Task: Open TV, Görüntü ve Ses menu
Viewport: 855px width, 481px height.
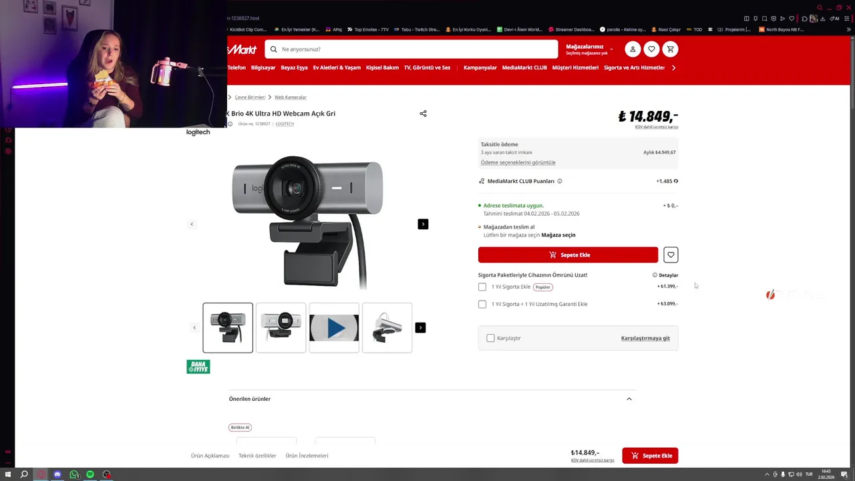Action: pos(427,67)
